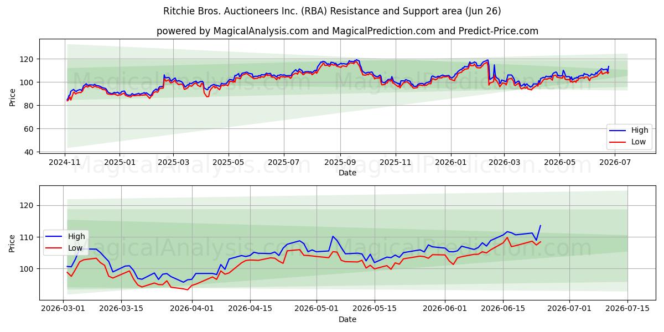Click the 2026-03-15 date tick label
The image size is (664, 332).
121,309
